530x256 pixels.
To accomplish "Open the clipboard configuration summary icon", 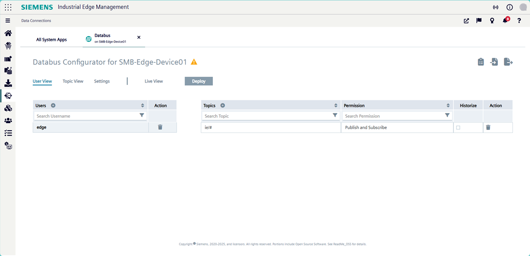I will pyautogui.click(x=481, y=62).
